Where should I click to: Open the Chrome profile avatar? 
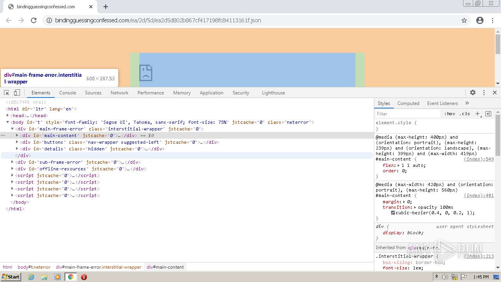click(480, 20)
